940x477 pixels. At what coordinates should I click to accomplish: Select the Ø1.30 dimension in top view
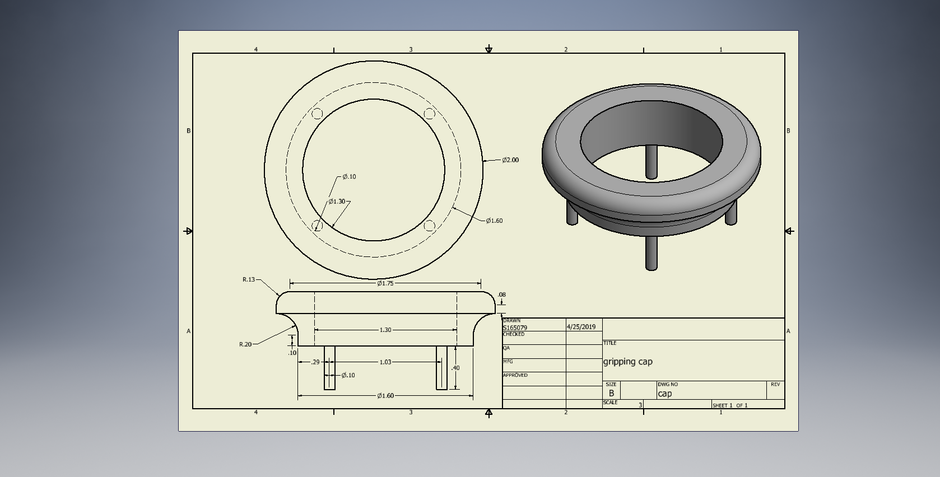[x=337, y=202]
